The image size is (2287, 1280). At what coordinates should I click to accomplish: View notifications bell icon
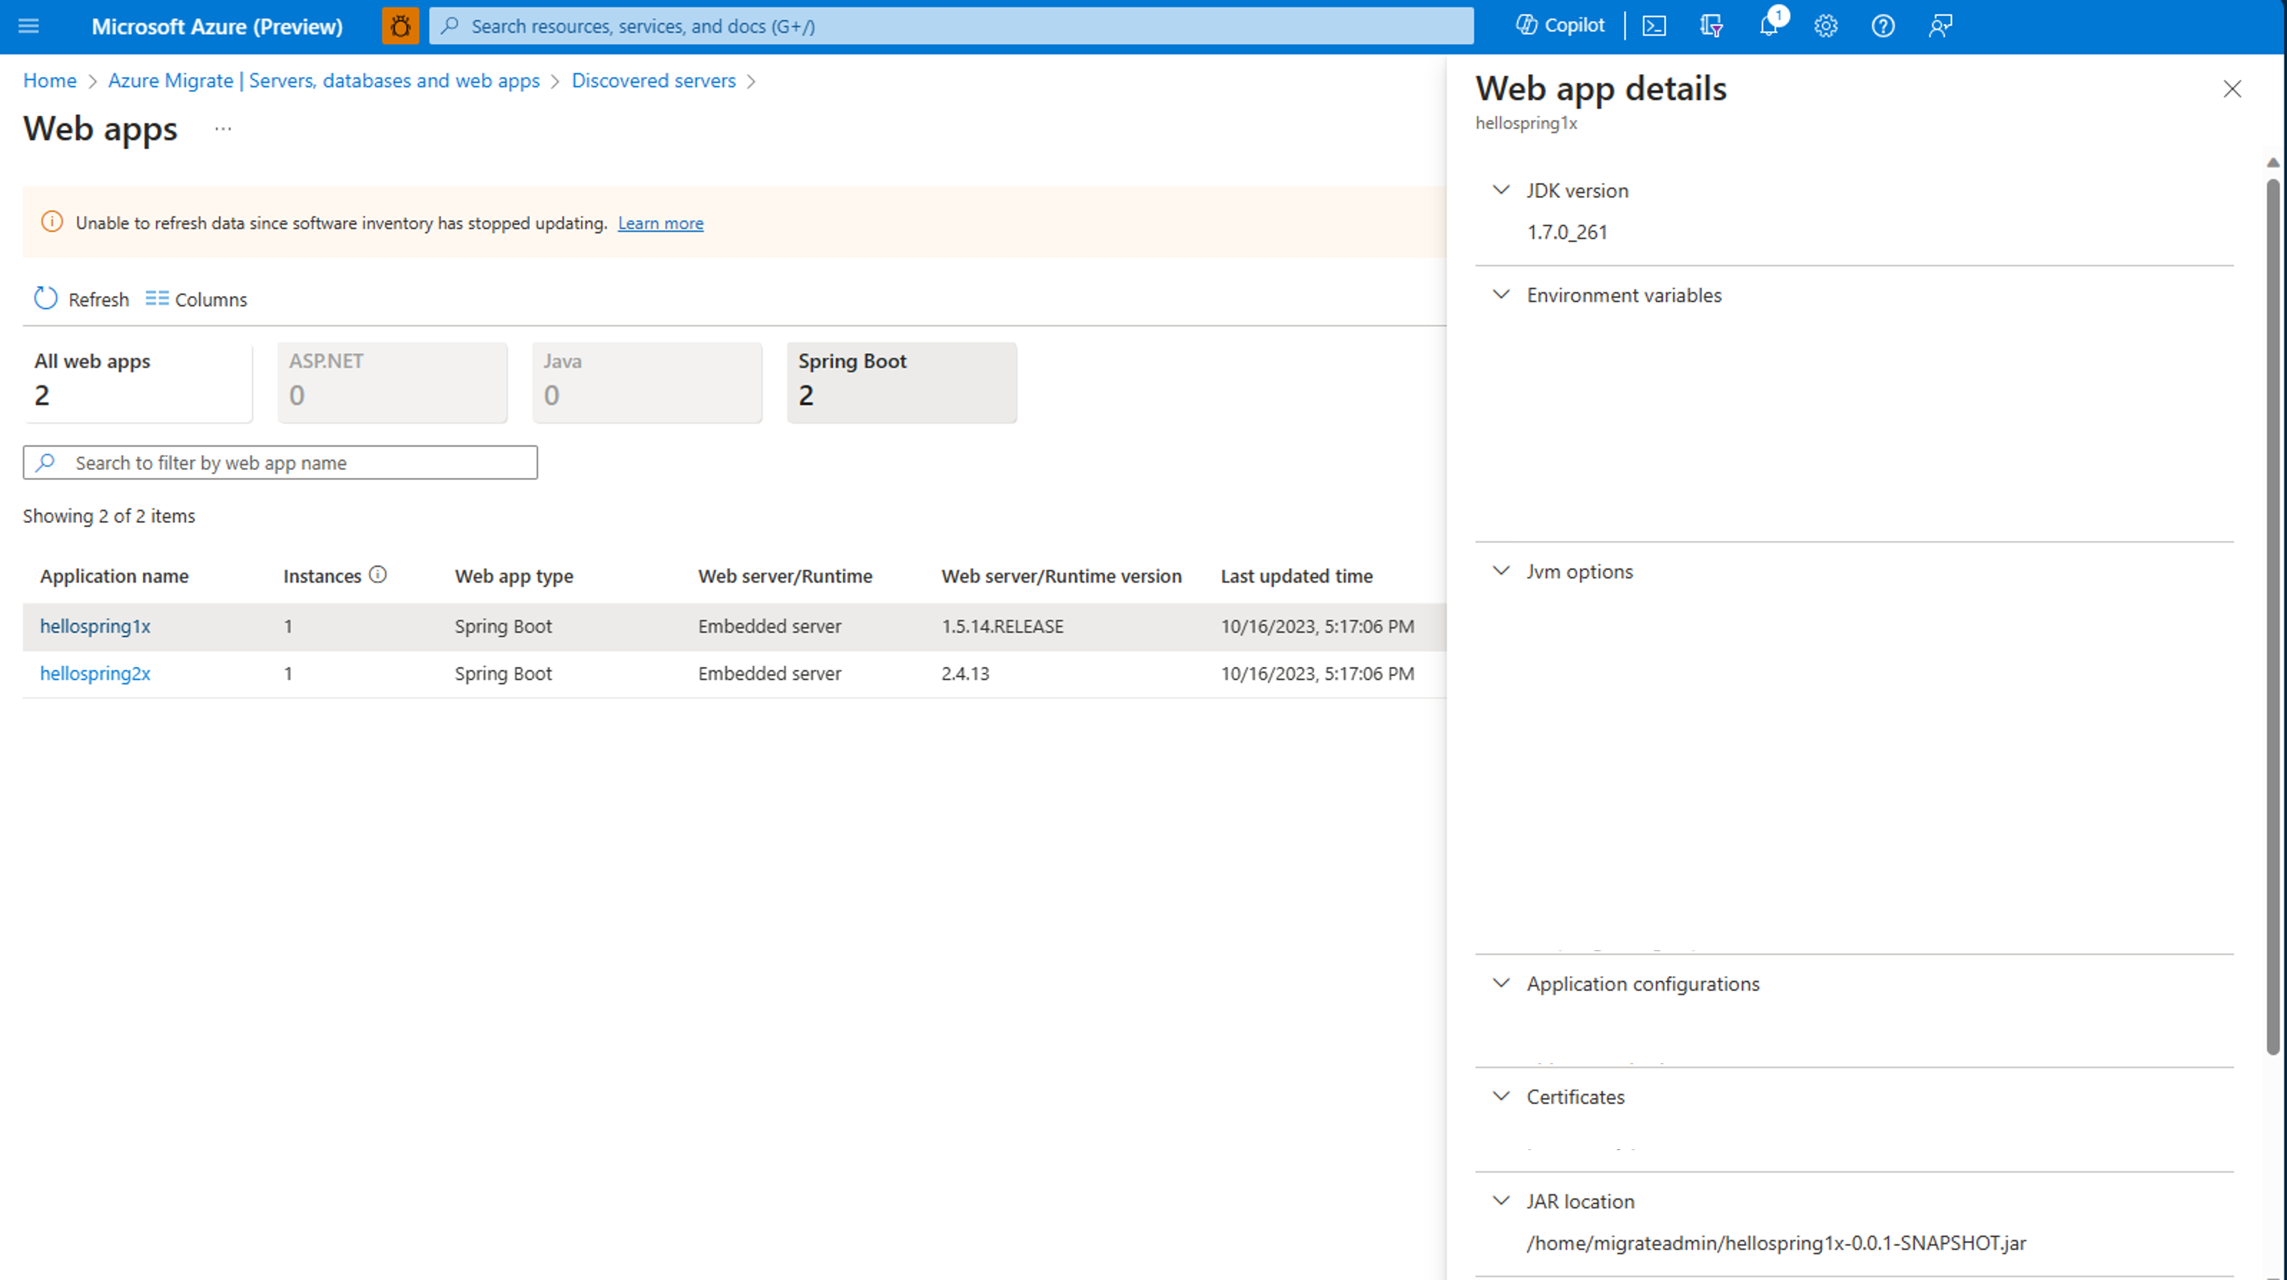(1768, 26)
